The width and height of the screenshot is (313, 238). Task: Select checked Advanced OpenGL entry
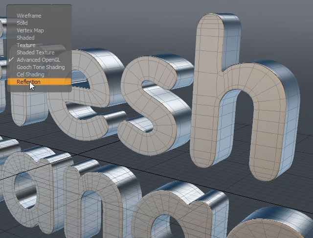(x=39, y=60)
